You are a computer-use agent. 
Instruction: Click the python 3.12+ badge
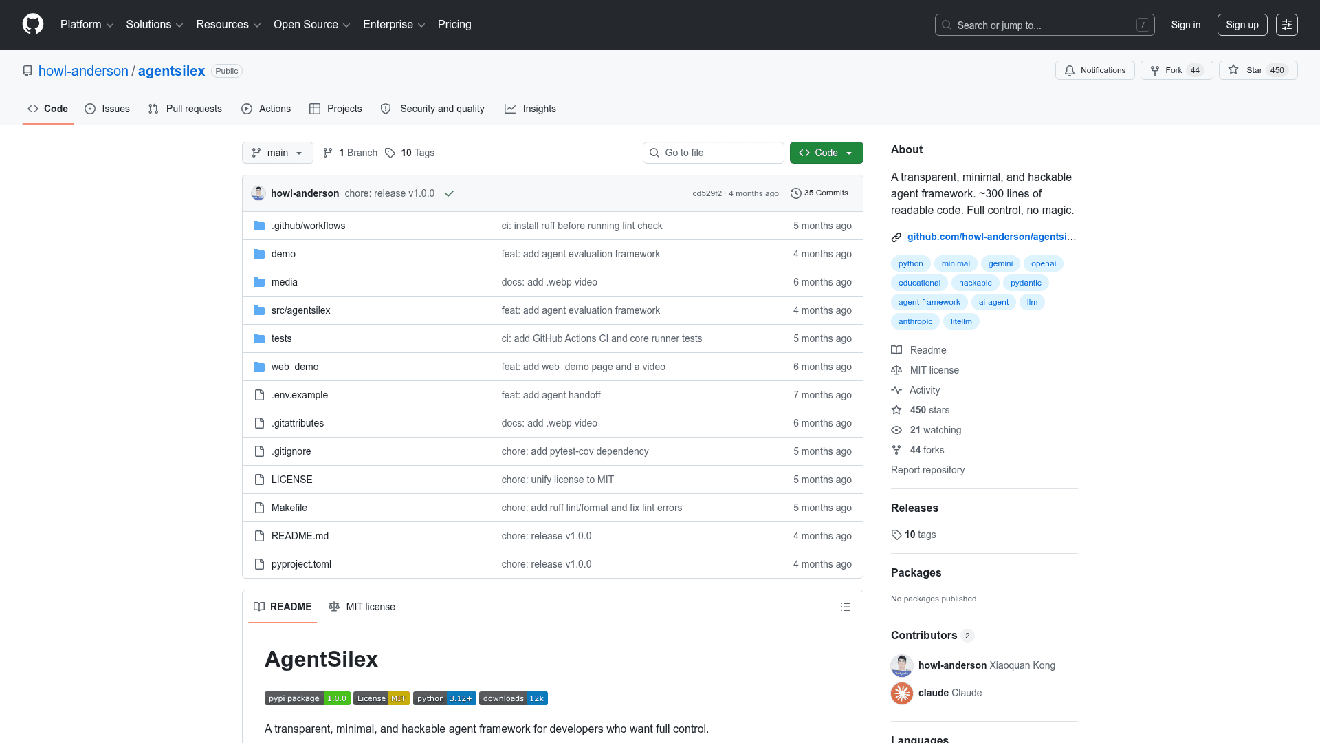(445, 698)
